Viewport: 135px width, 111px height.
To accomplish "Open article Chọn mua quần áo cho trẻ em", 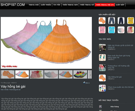I will pos(121,87).
